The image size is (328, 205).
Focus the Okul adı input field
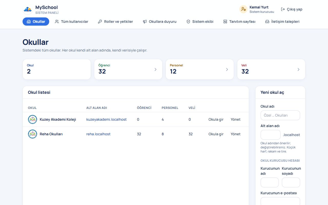click(x=280, y=115)
